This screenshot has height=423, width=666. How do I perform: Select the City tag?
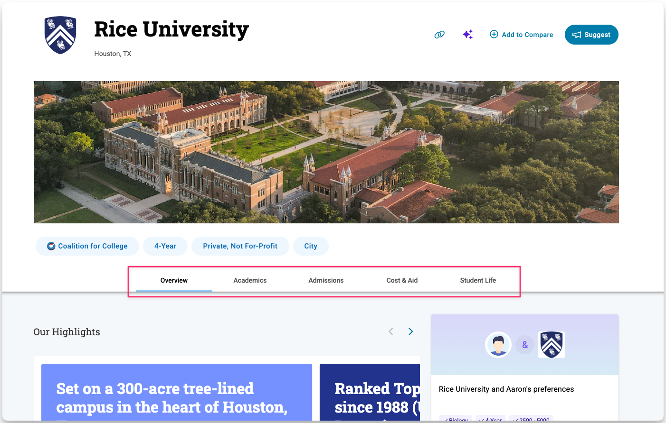[311, 246]
